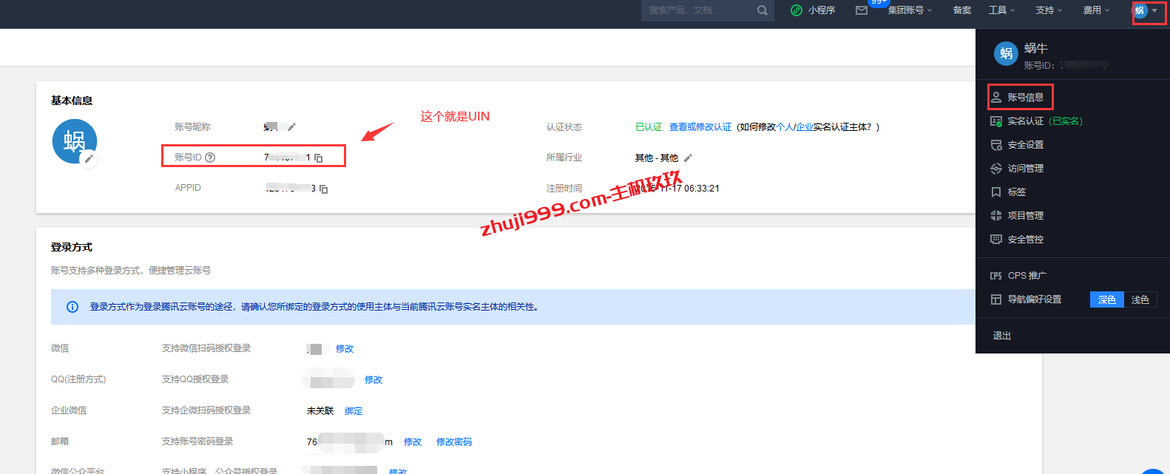Open 标签 menu entry

pyautogui.click(x=1017, y=192)
